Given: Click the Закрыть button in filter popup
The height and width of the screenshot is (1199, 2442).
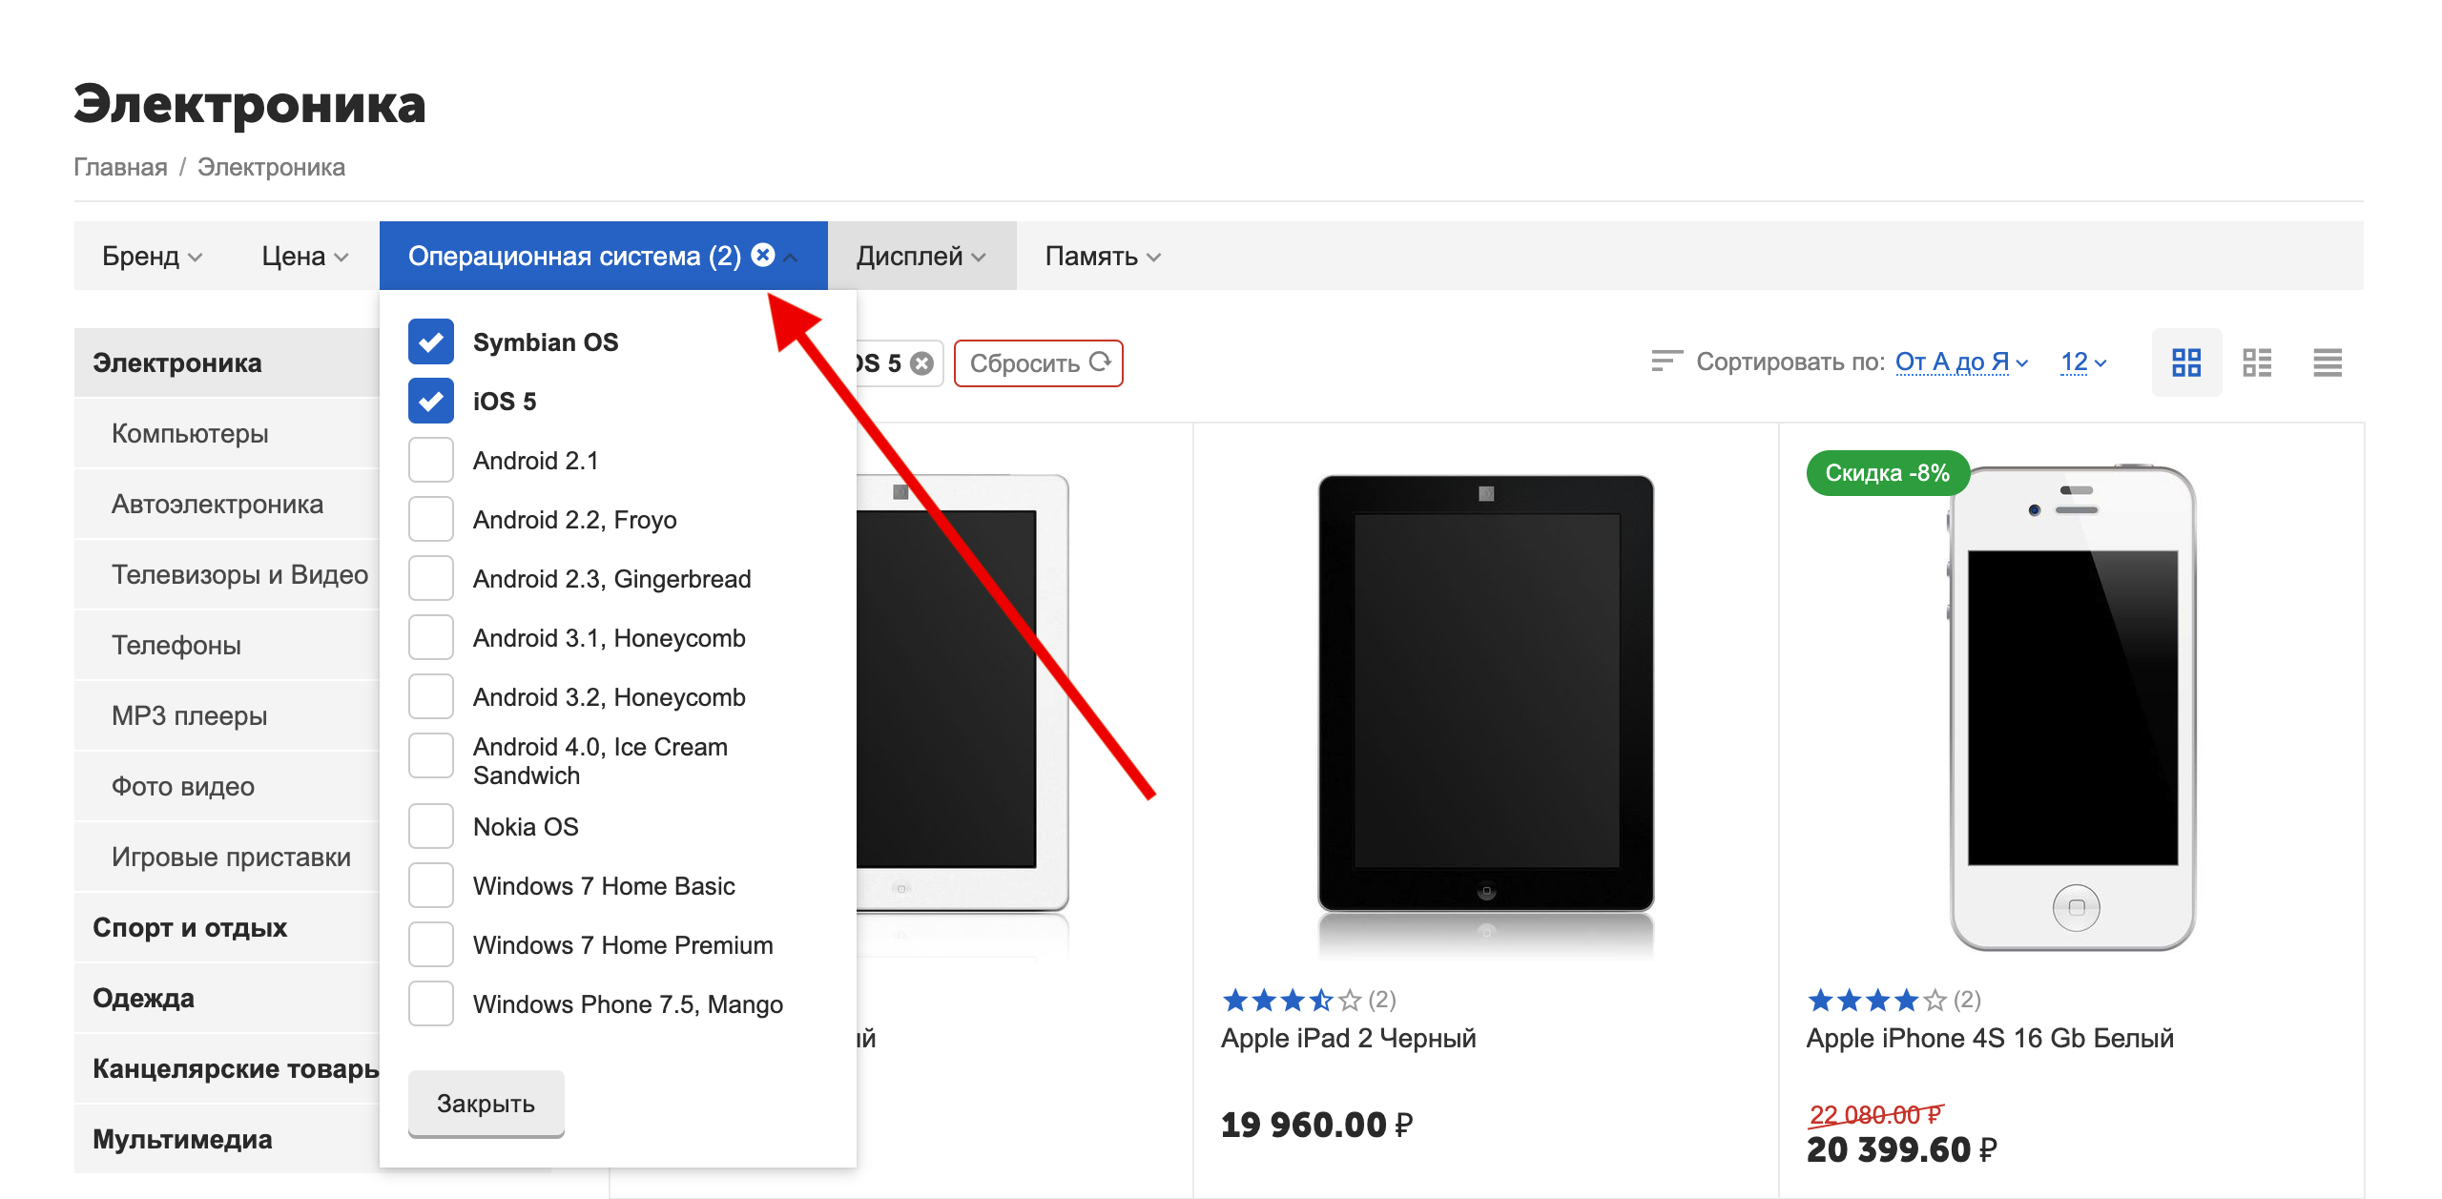Looking at the screenshot, I should 486,1103.
